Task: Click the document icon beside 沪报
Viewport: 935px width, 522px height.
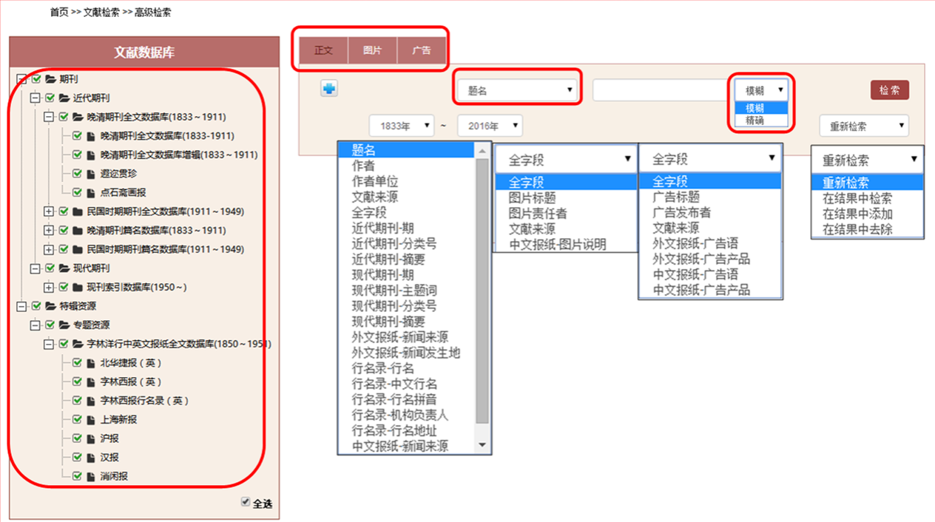Action: (x=90, y=438)
